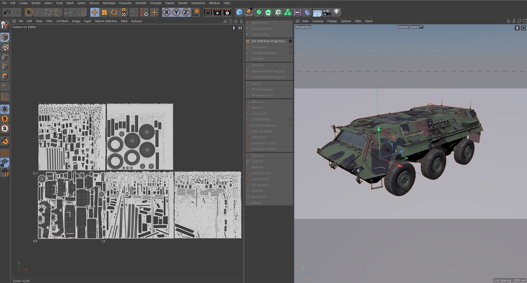Open the viewport Cameras menu
The image size is (527, 283).
(318, 21)
